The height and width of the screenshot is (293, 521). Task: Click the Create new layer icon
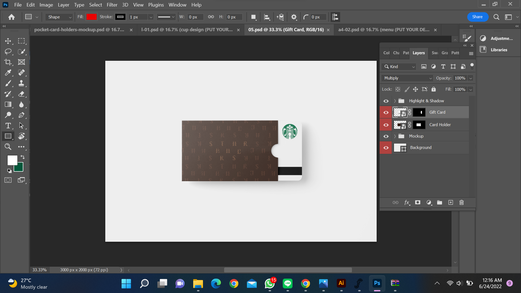(450, 202)
